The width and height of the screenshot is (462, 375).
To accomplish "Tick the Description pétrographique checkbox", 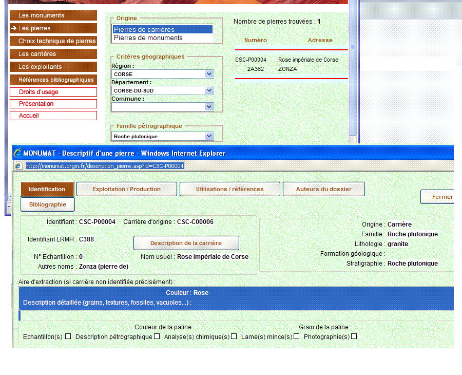I will [157, 336].
